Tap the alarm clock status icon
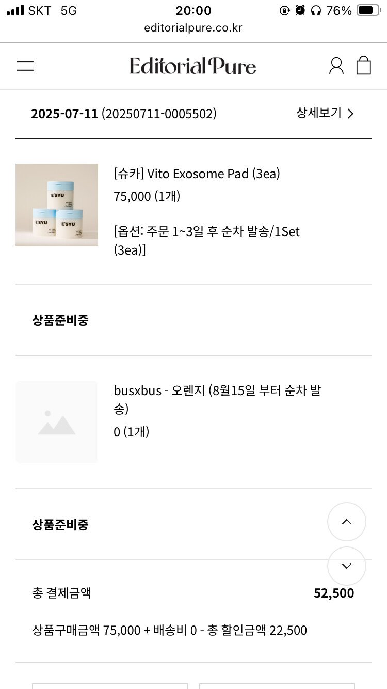 coord(300,10)
